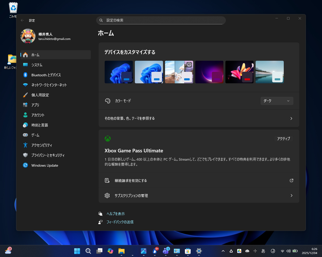
Task: Open Windows Update via its sync icon
Action: click(x=25, y=165)
